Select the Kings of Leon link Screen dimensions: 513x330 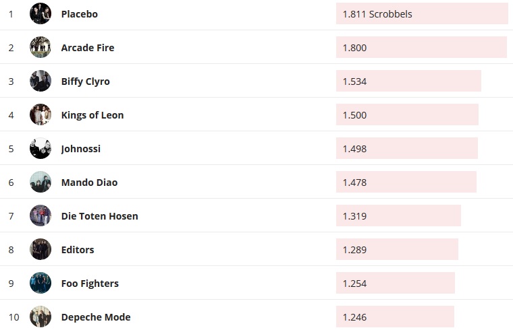[92, 115]
